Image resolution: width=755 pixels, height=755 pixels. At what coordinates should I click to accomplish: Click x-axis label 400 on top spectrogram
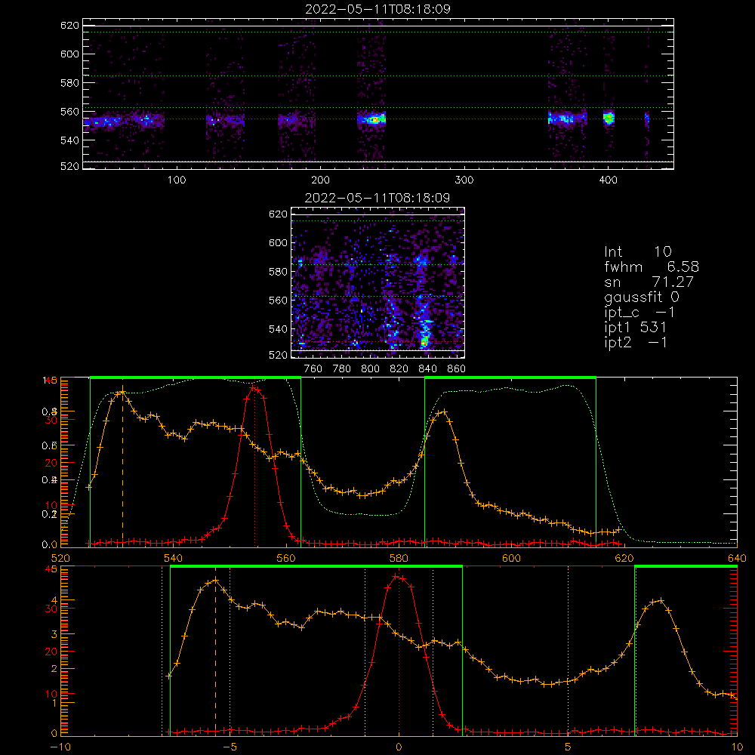(x=608, y=180)
